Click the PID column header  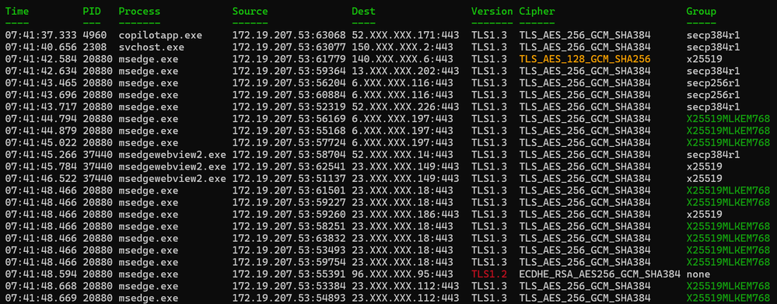click(x=92, y=11)
